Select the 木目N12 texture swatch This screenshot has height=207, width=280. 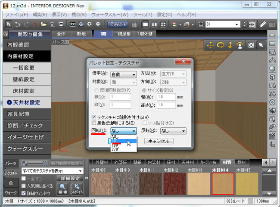175,184
